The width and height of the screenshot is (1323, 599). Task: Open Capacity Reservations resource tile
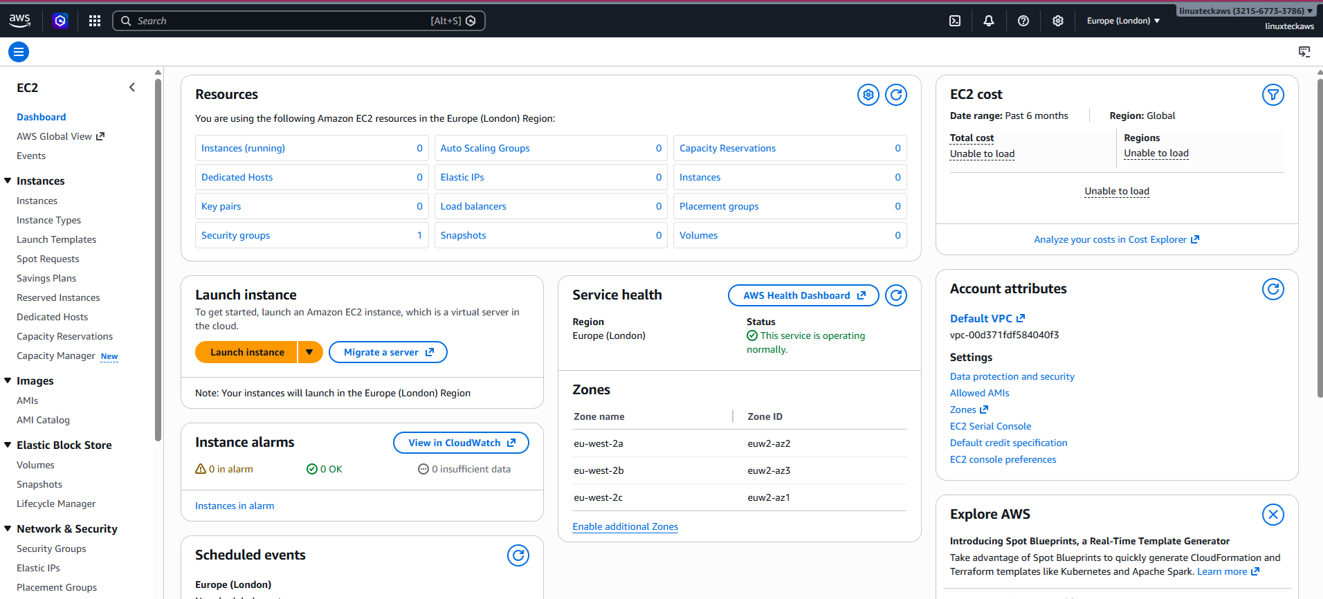click(x=790, y=148)
